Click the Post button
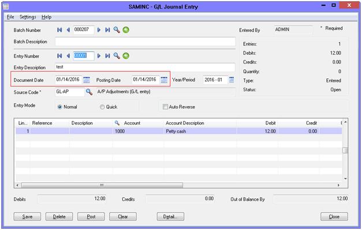The image size is (362, 230). (91, 217)
